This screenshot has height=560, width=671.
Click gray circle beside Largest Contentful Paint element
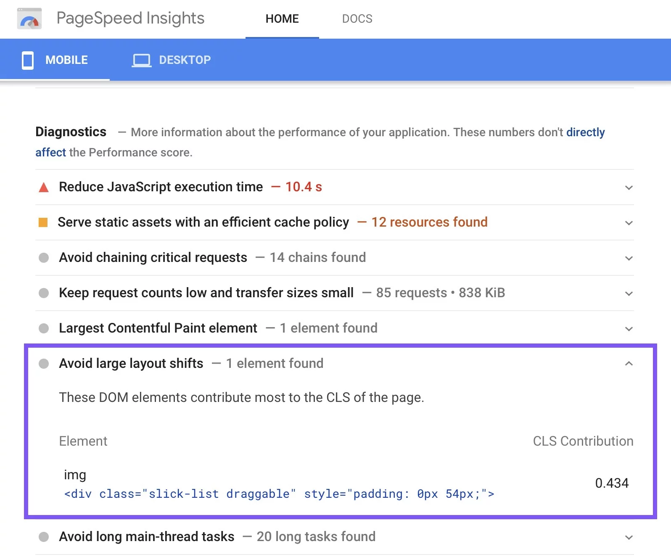[x=44, y=328]
